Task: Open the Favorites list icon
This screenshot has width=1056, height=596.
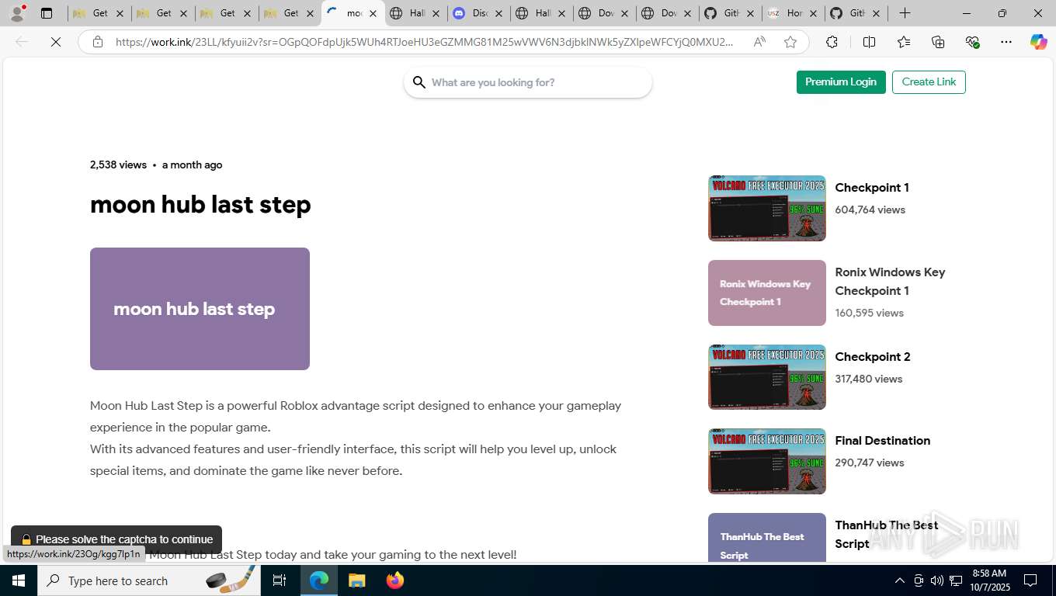Action: pos(904,42)
